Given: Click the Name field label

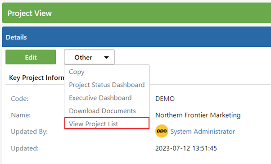Looking at the screenshot, I should (x=21, y=115).
